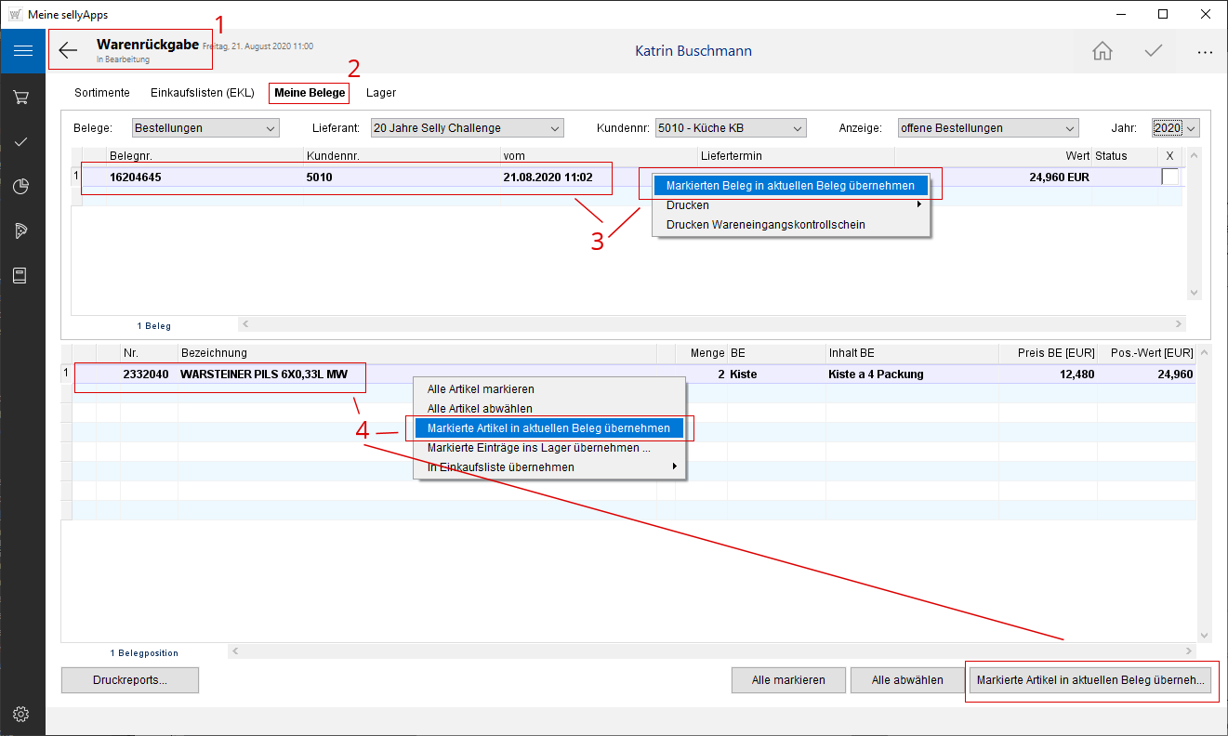Image resolution: width=1228 pixels, height=736 pixels.
Task: Click the checkmark icon in left sidebar
Action: pos(21,141)
